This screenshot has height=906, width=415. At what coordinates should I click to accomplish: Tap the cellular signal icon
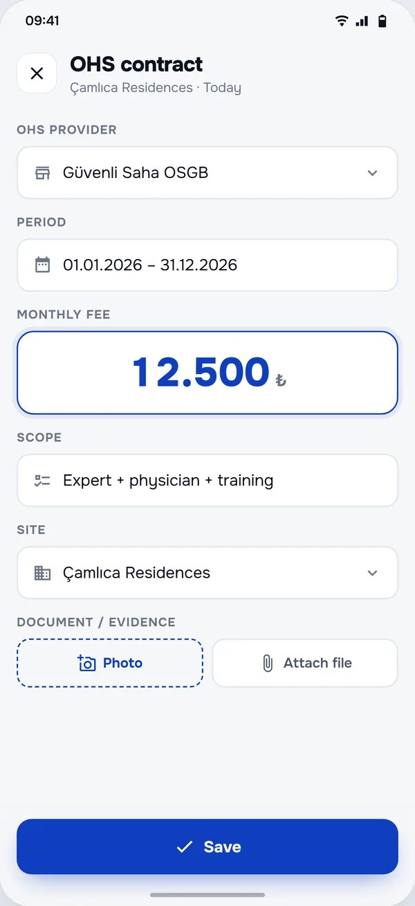(x=362, y=21)
